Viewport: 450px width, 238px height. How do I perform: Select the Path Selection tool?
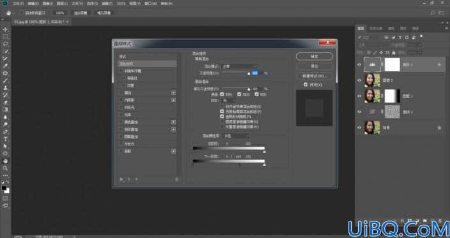pyautogui.click(x=5, y=146)
